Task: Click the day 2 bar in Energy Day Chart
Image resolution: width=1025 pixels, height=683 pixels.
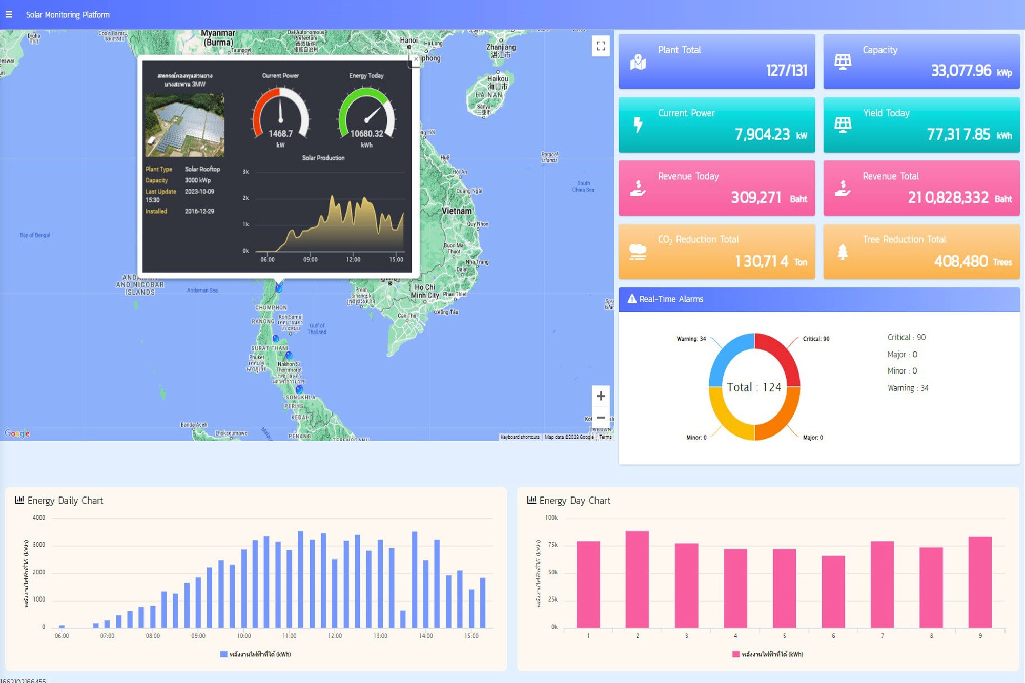Action: [x=637, y=579]
